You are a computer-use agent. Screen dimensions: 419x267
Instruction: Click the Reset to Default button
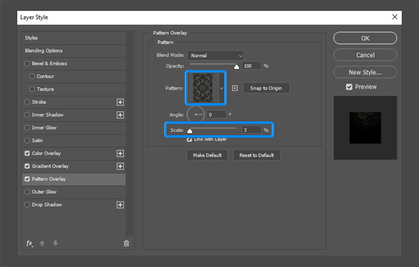(257, 155)
